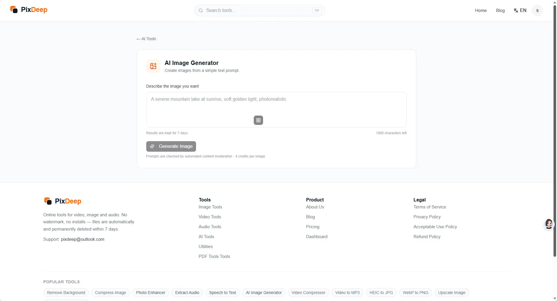Open the Privacy Policy
This screenshot has width=557, height=301.
tap(427, 217)
